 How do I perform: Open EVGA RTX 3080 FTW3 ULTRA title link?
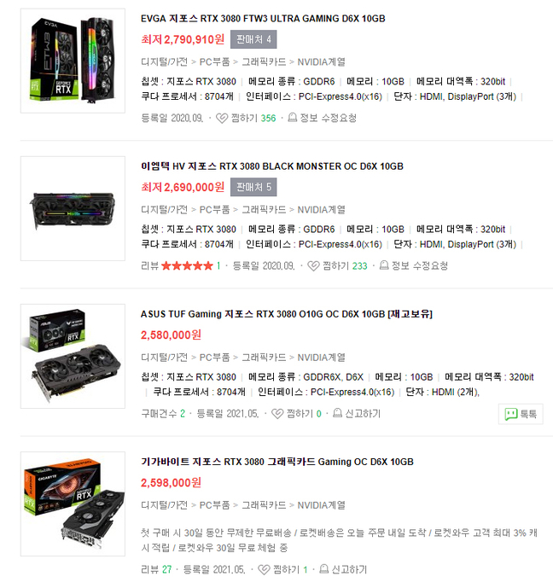[x=263, y=19]
